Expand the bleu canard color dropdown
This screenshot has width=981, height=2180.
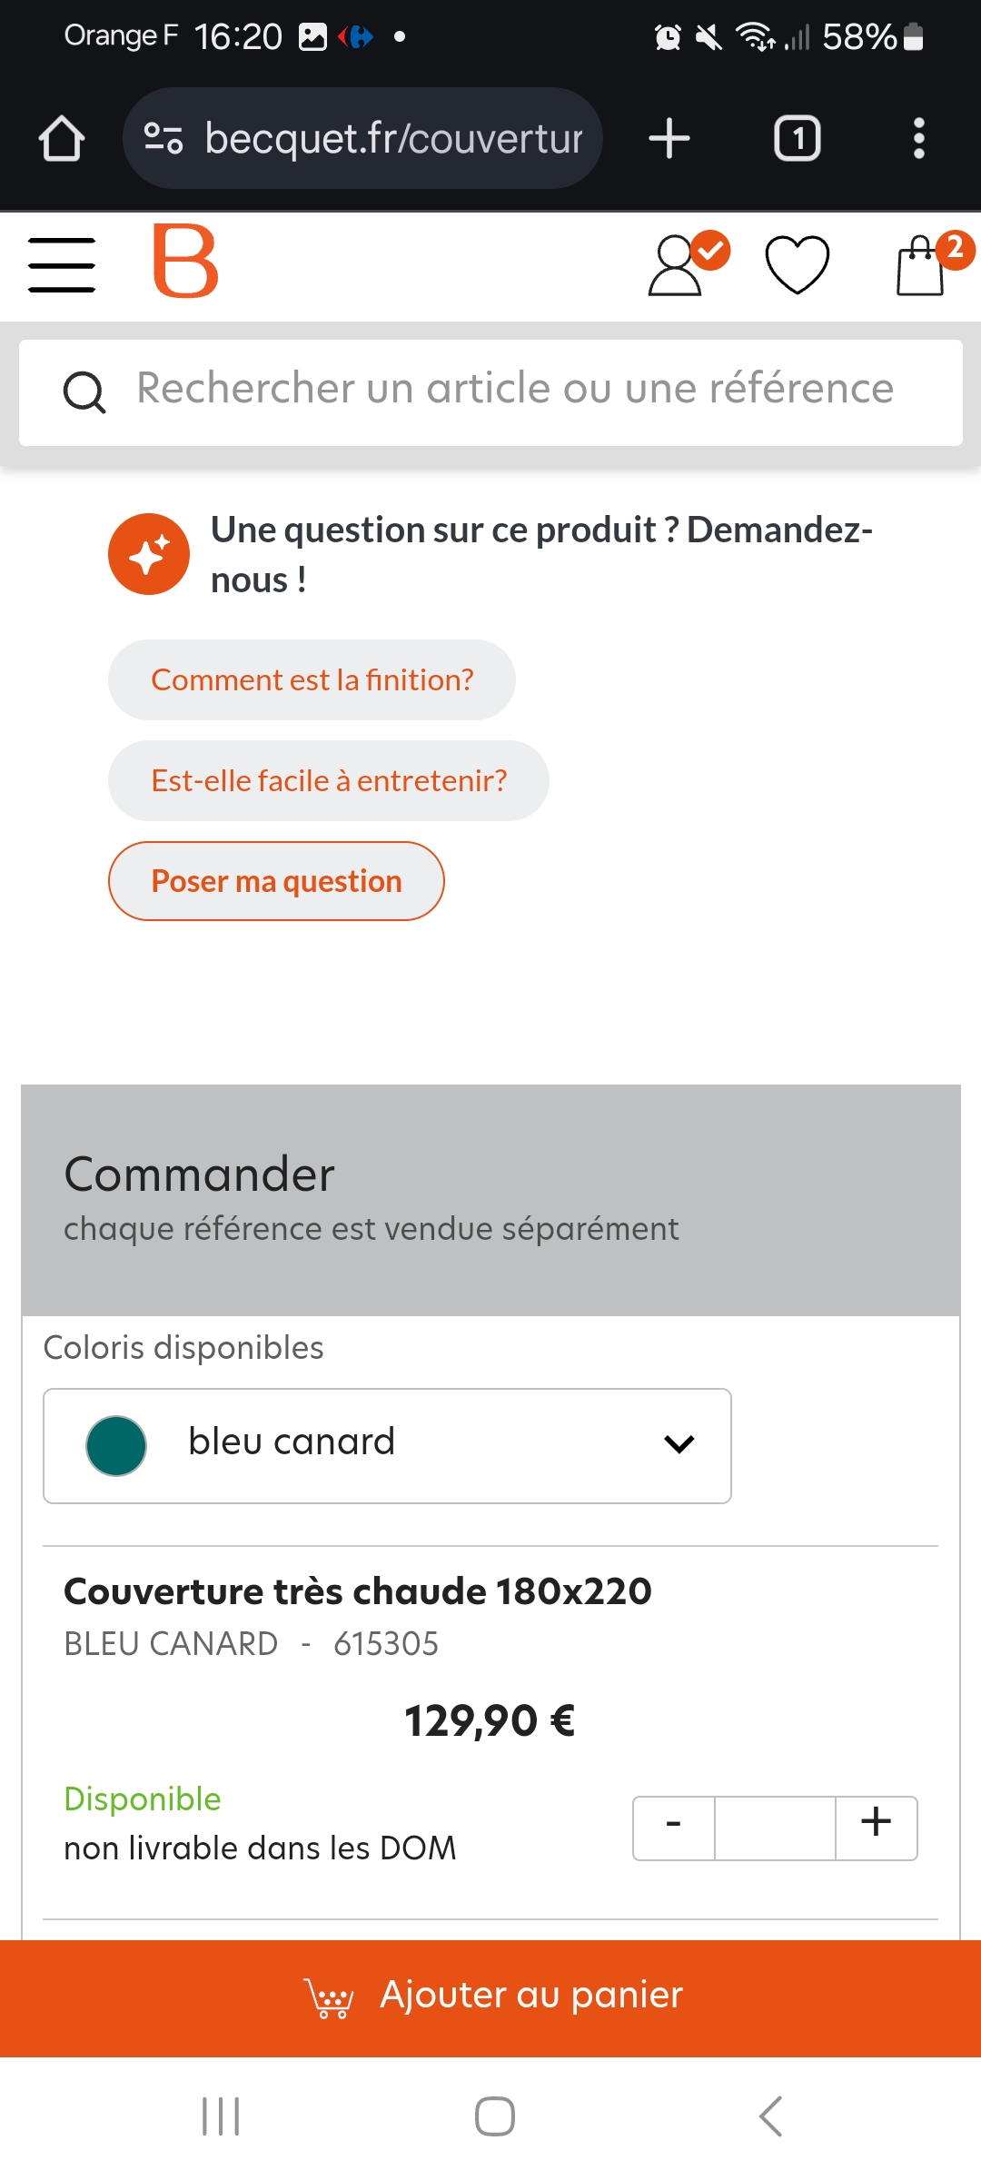click(x=387, y=1445)
